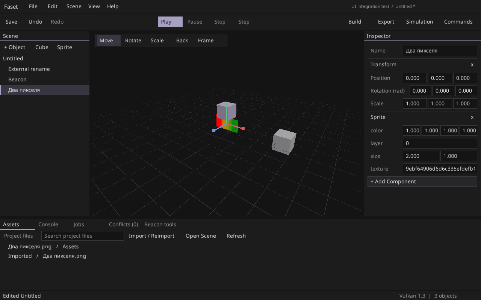481x300 pixels.
Task: Add a Cube to the scene
Action: (x=42, y=47)
